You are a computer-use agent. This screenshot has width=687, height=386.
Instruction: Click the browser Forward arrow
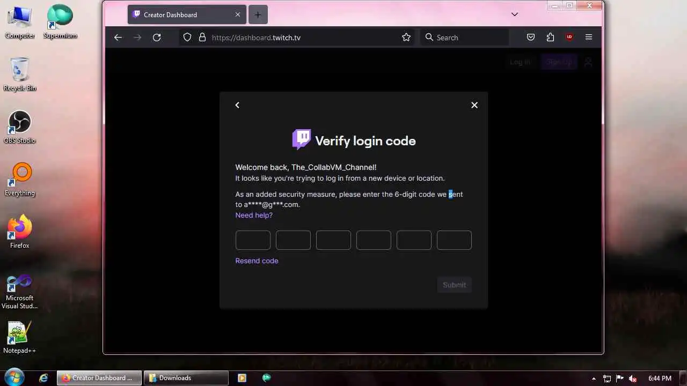coord(137,38)
